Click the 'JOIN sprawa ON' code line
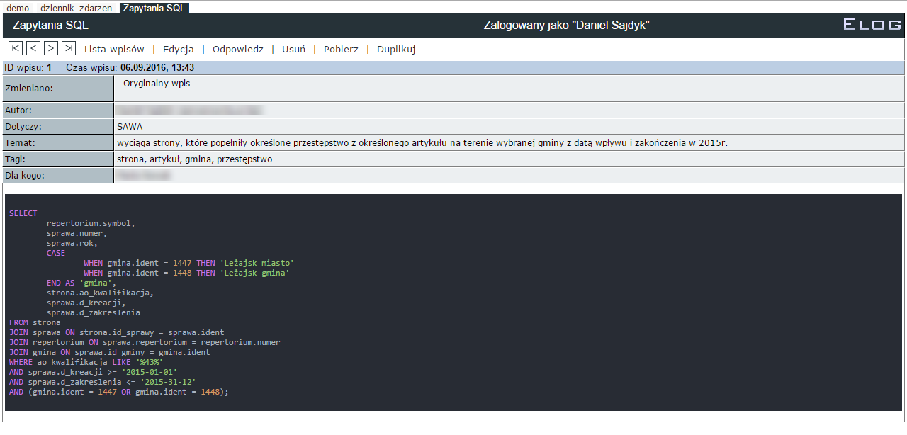 pos(117,332)
